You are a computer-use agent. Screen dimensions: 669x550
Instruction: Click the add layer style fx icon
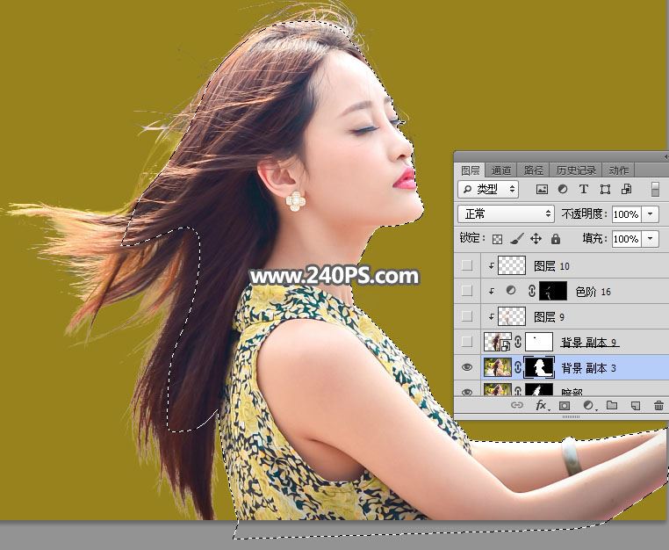pyautogui.click(x=541, y=406)
